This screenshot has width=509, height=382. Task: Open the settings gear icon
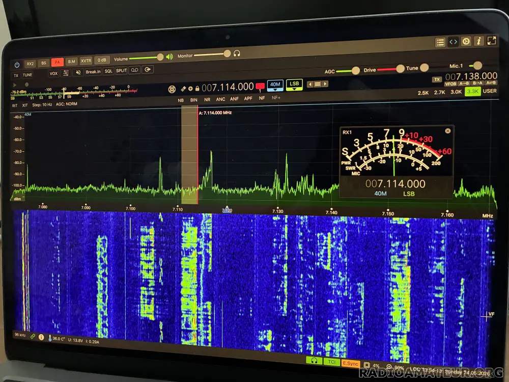click(x=466, y=41)
